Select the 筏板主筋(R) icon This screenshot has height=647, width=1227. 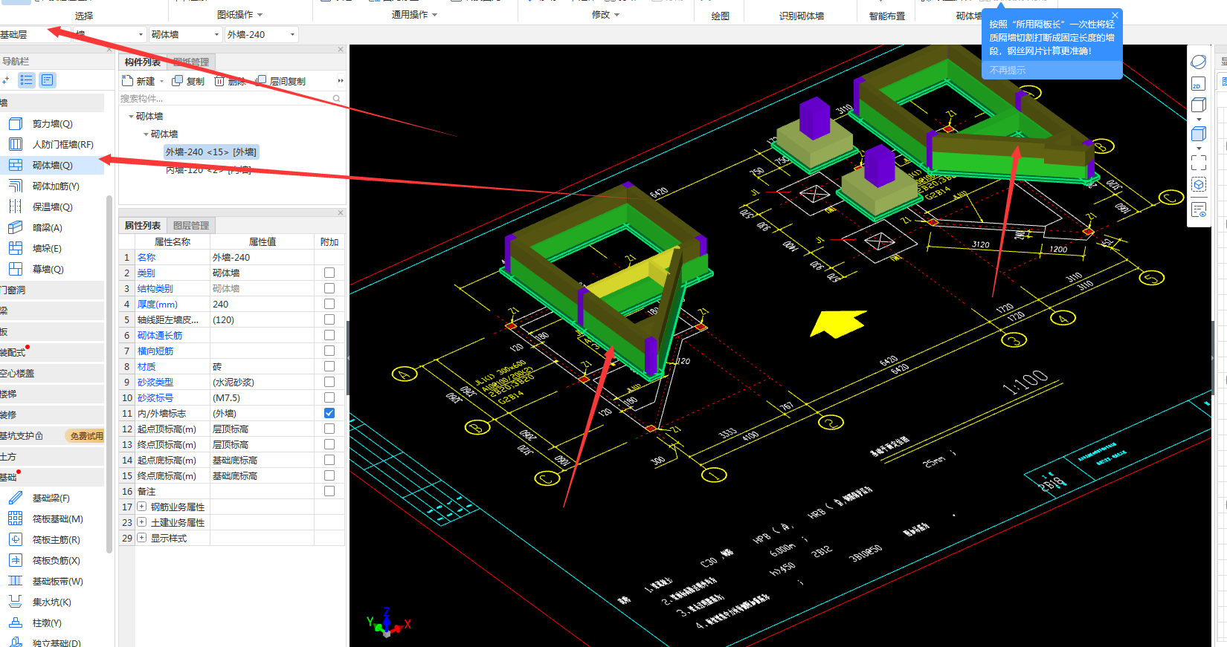16,540
